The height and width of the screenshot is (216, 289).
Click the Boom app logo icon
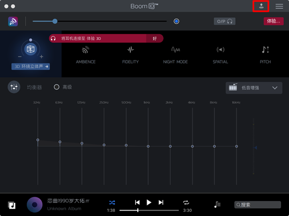point(13,21)
